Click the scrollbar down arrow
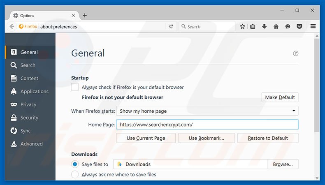This screenshot has width=325, height=185. [x=317, y=178]
